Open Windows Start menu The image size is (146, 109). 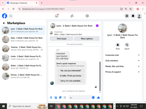click(x=4, y=106)
